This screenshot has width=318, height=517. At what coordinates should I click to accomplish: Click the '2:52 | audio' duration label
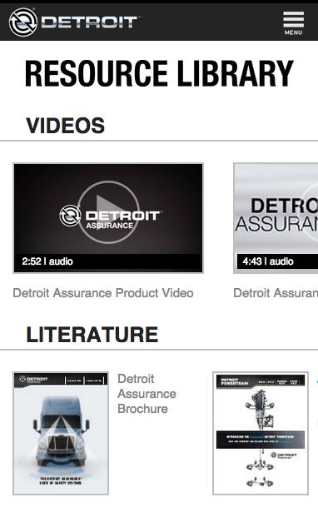click(x=47, y=261)
